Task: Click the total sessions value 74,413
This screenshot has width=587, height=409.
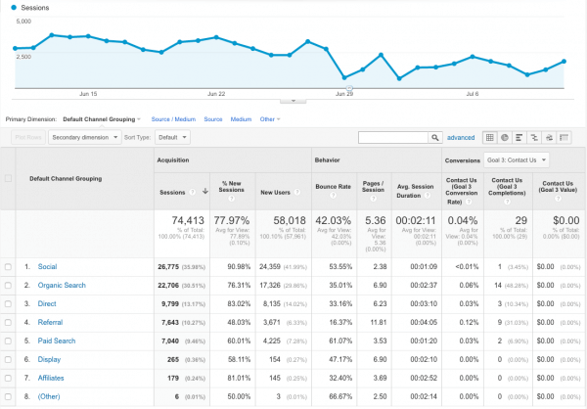Action: click(188, 220)
